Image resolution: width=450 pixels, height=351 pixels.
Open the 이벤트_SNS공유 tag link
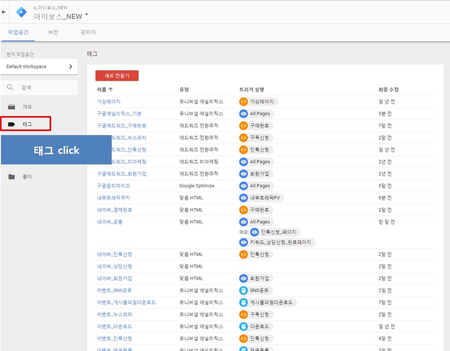(x=115, y=290)
